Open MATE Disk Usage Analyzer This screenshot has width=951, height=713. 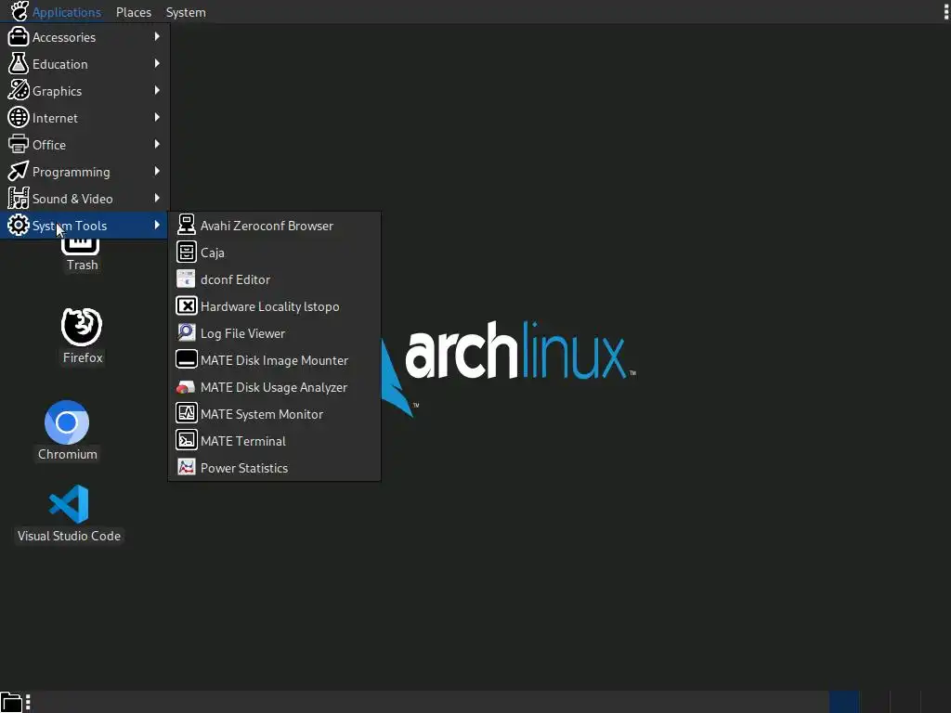tap(274, 387)
